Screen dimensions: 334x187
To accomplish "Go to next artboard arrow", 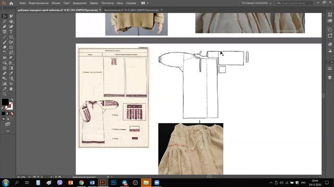I will (x=56, y=177).
